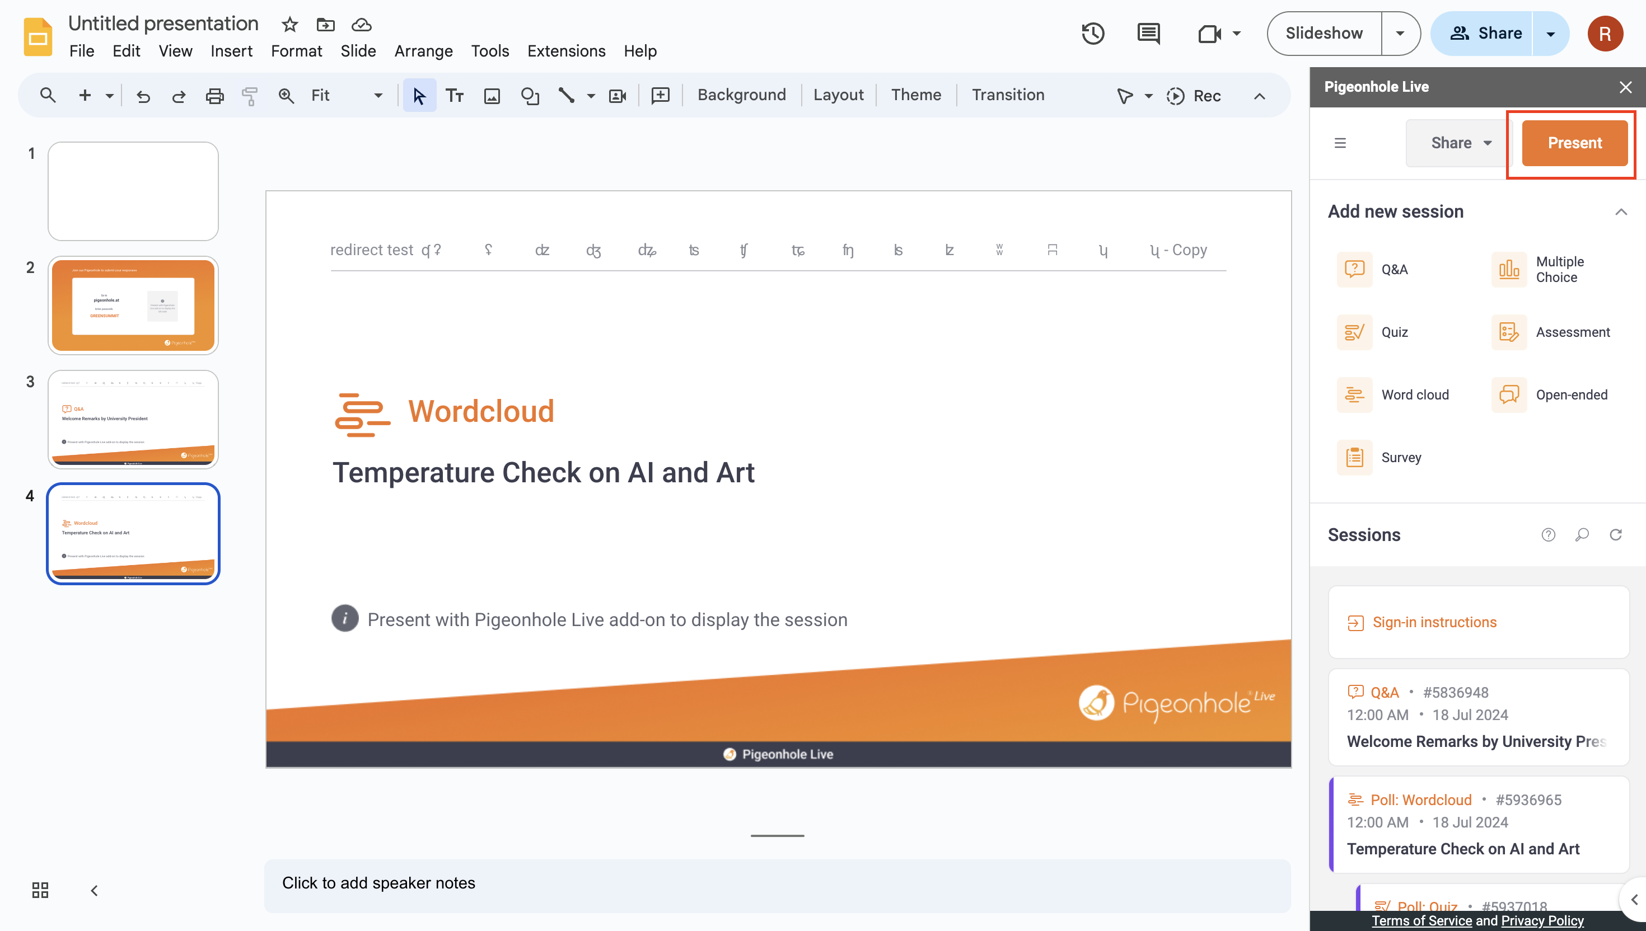Viewport: 1646px width, 931px height.
Task: Click the orange Present button
Action: (1574, 143)
